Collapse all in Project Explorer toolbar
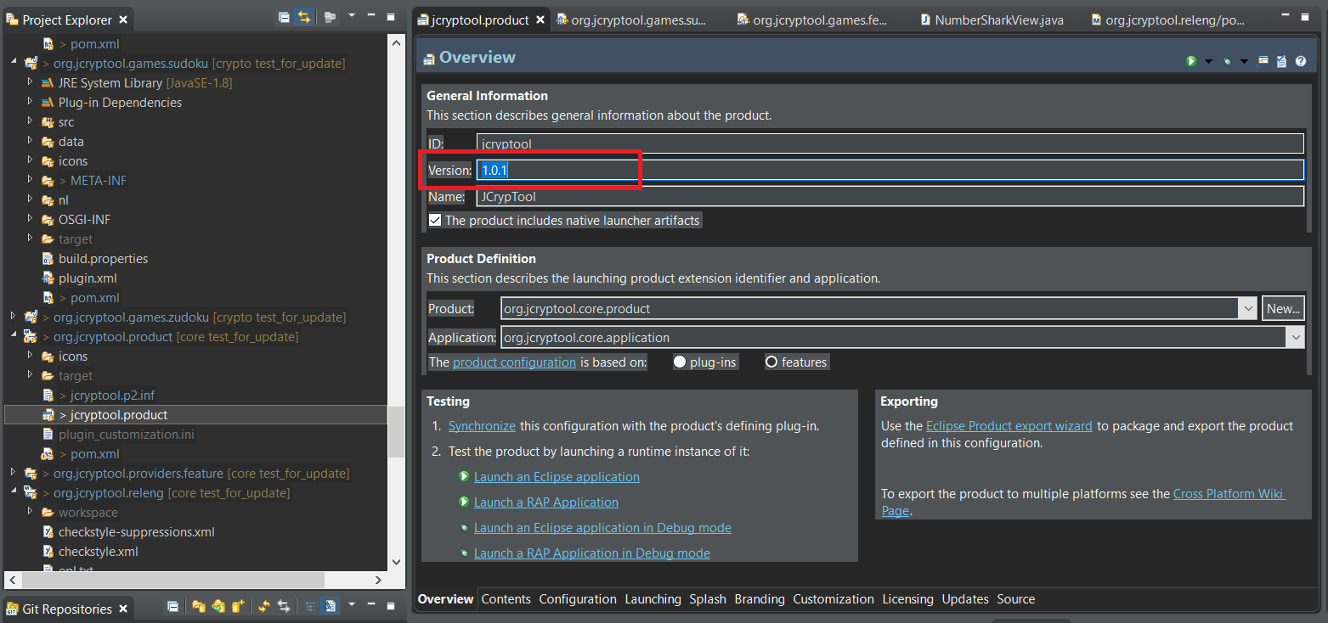The width and height of the screenshot is (1328, 623). [284, 18]
